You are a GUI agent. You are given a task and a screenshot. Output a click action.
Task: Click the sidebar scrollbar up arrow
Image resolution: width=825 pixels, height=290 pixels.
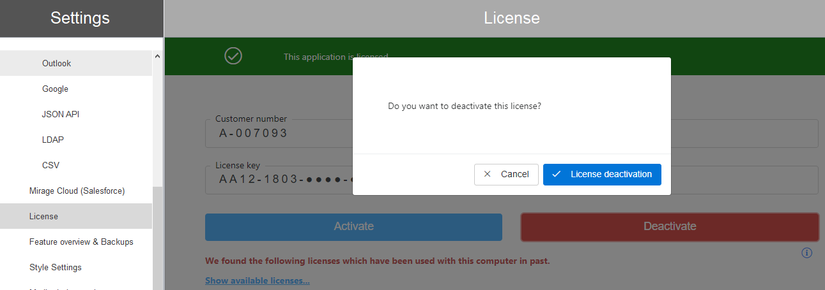(158, 57)
